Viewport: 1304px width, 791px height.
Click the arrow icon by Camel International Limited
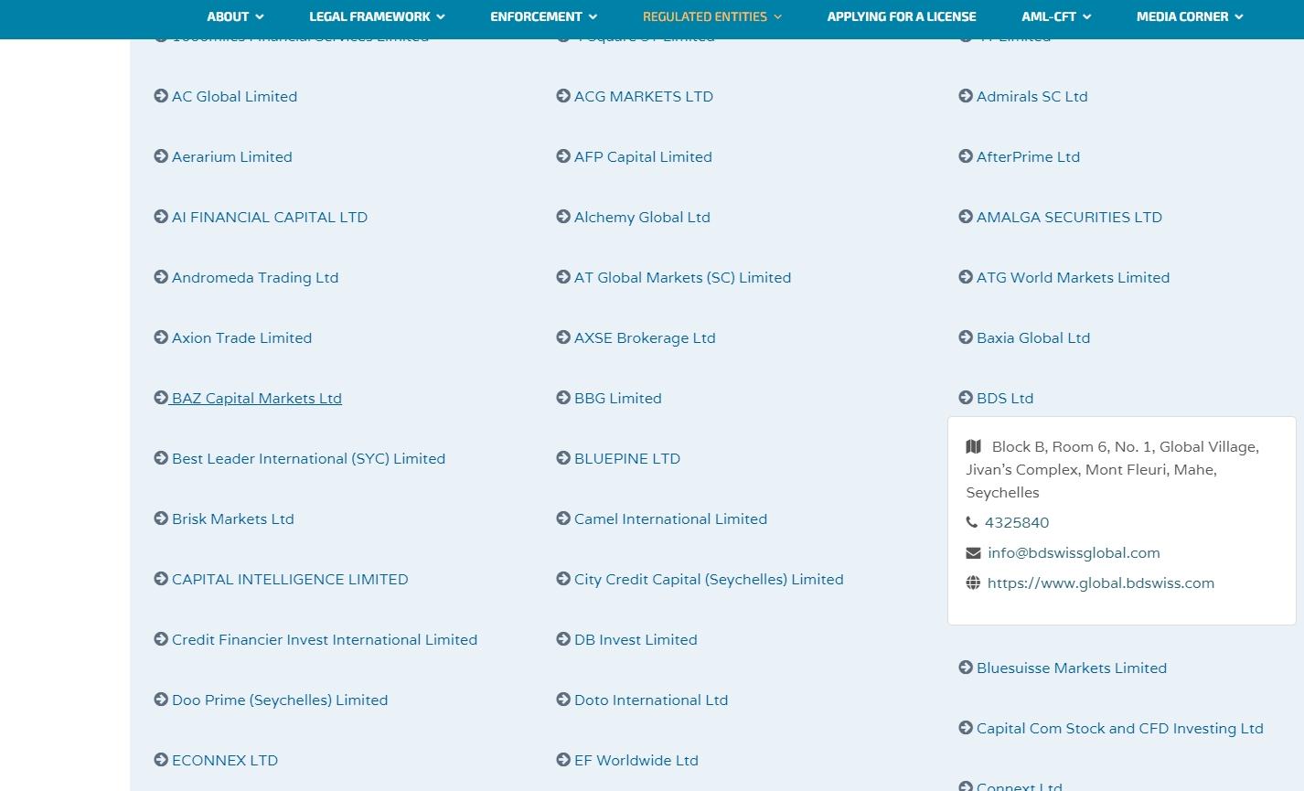pyautogui.click(x=563, y=518)
